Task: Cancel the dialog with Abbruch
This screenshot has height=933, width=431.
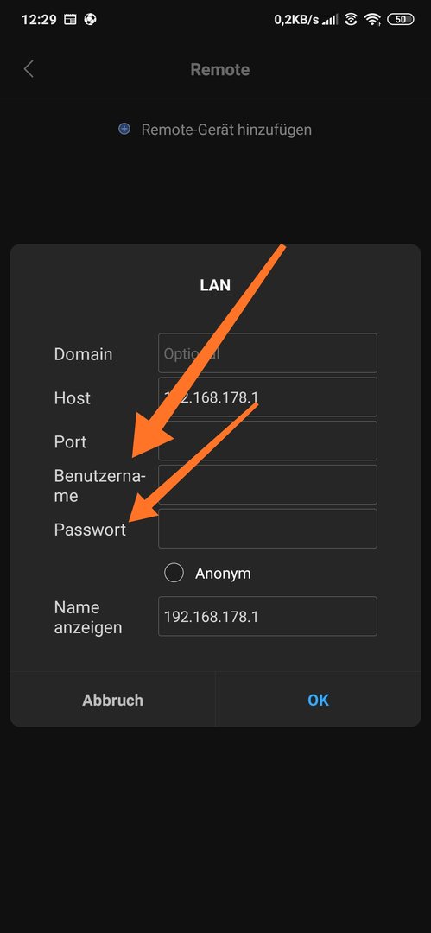Action: [x=112, y=700]
